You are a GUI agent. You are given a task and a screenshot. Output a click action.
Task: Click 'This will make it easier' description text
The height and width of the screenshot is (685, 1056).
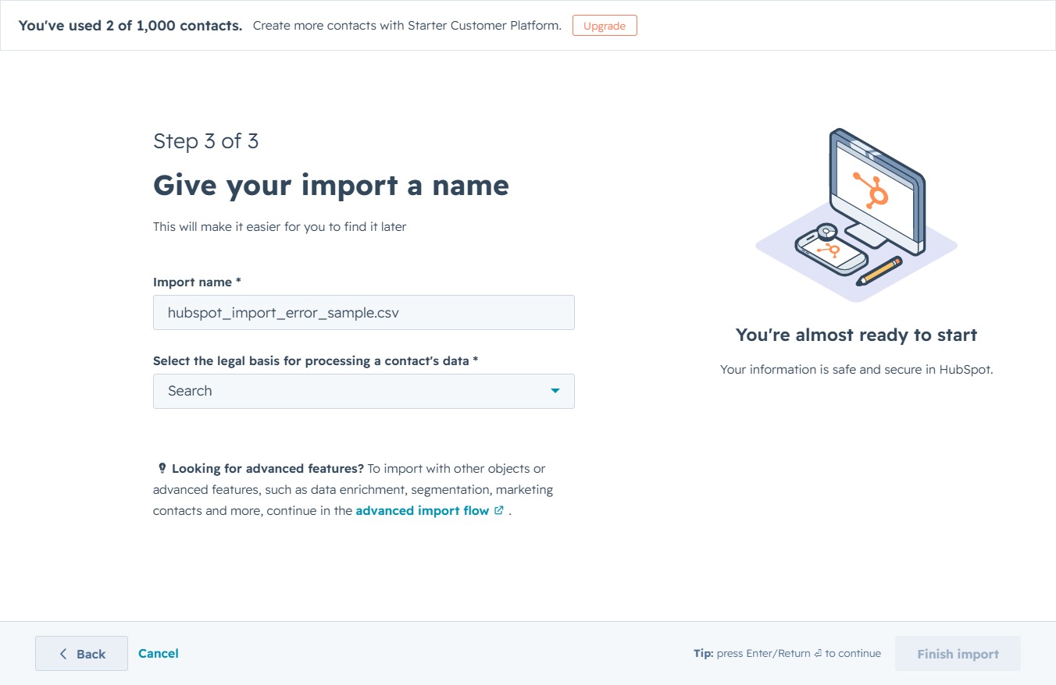coord(280,227)
